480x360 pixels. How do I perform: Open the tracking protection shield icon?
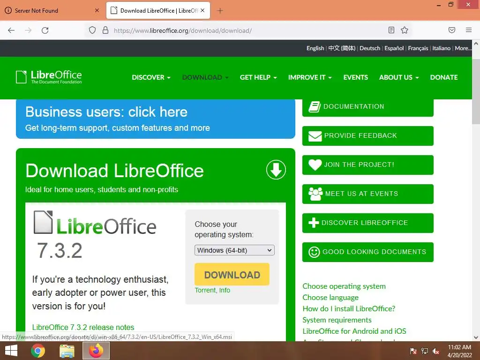click(x=92, y=30)
